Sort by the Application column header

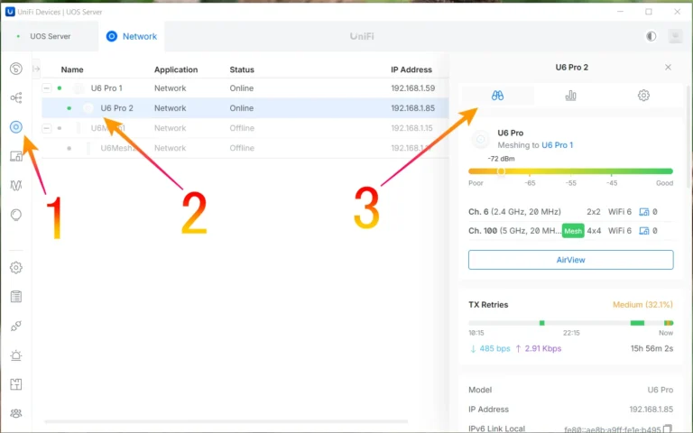pyautogui.click(x=176, y=69)
